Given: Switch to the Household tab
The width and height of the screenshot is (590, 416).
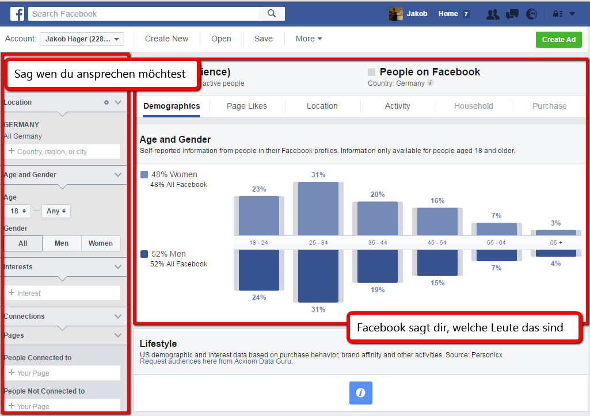Looking at the screenshot, I should pyautogui.click(x=473, y=106).
